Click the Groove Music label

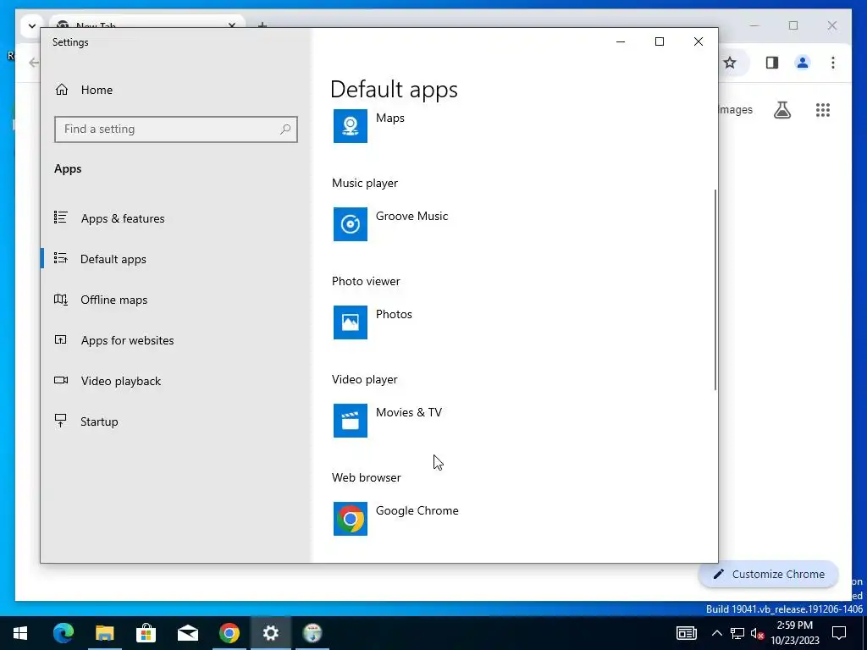point(412,216)
